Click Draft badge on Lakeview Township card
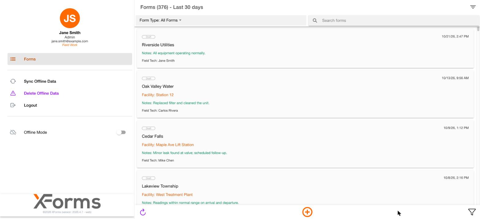The width and height of the screenshot is (480, 219). [x=148, y=178]
